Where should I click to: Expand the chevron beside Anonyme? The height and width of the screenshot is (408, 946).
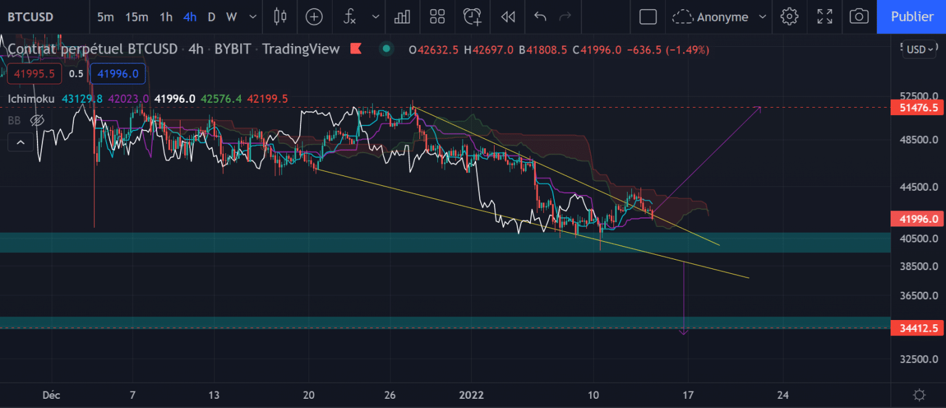coord(763,17)
